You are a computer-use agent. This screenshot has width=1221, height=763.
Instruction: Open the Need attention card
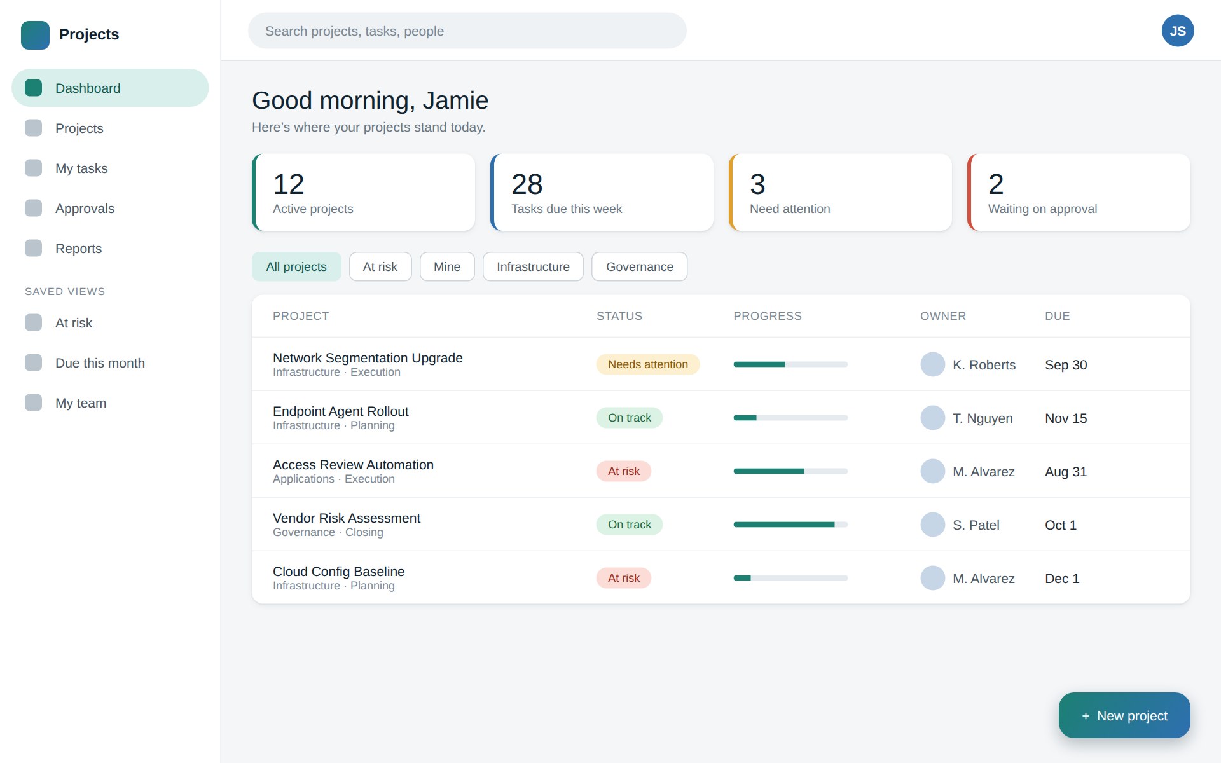click(841, 192)
